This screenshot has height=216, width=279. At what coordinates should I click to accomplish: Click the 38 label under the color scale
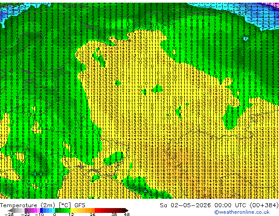pyautogui.click(x=114, y=214)
